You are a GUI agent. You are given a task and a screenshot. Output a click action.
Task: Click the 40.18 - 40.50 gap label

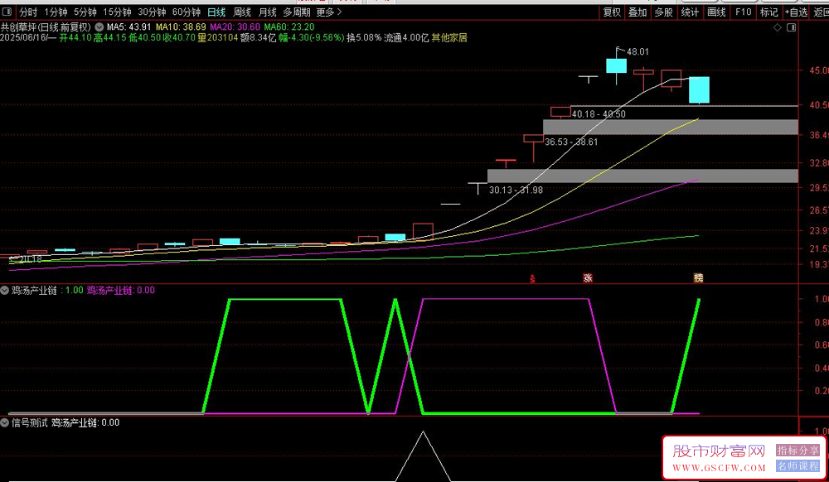[x=599, y=114]
